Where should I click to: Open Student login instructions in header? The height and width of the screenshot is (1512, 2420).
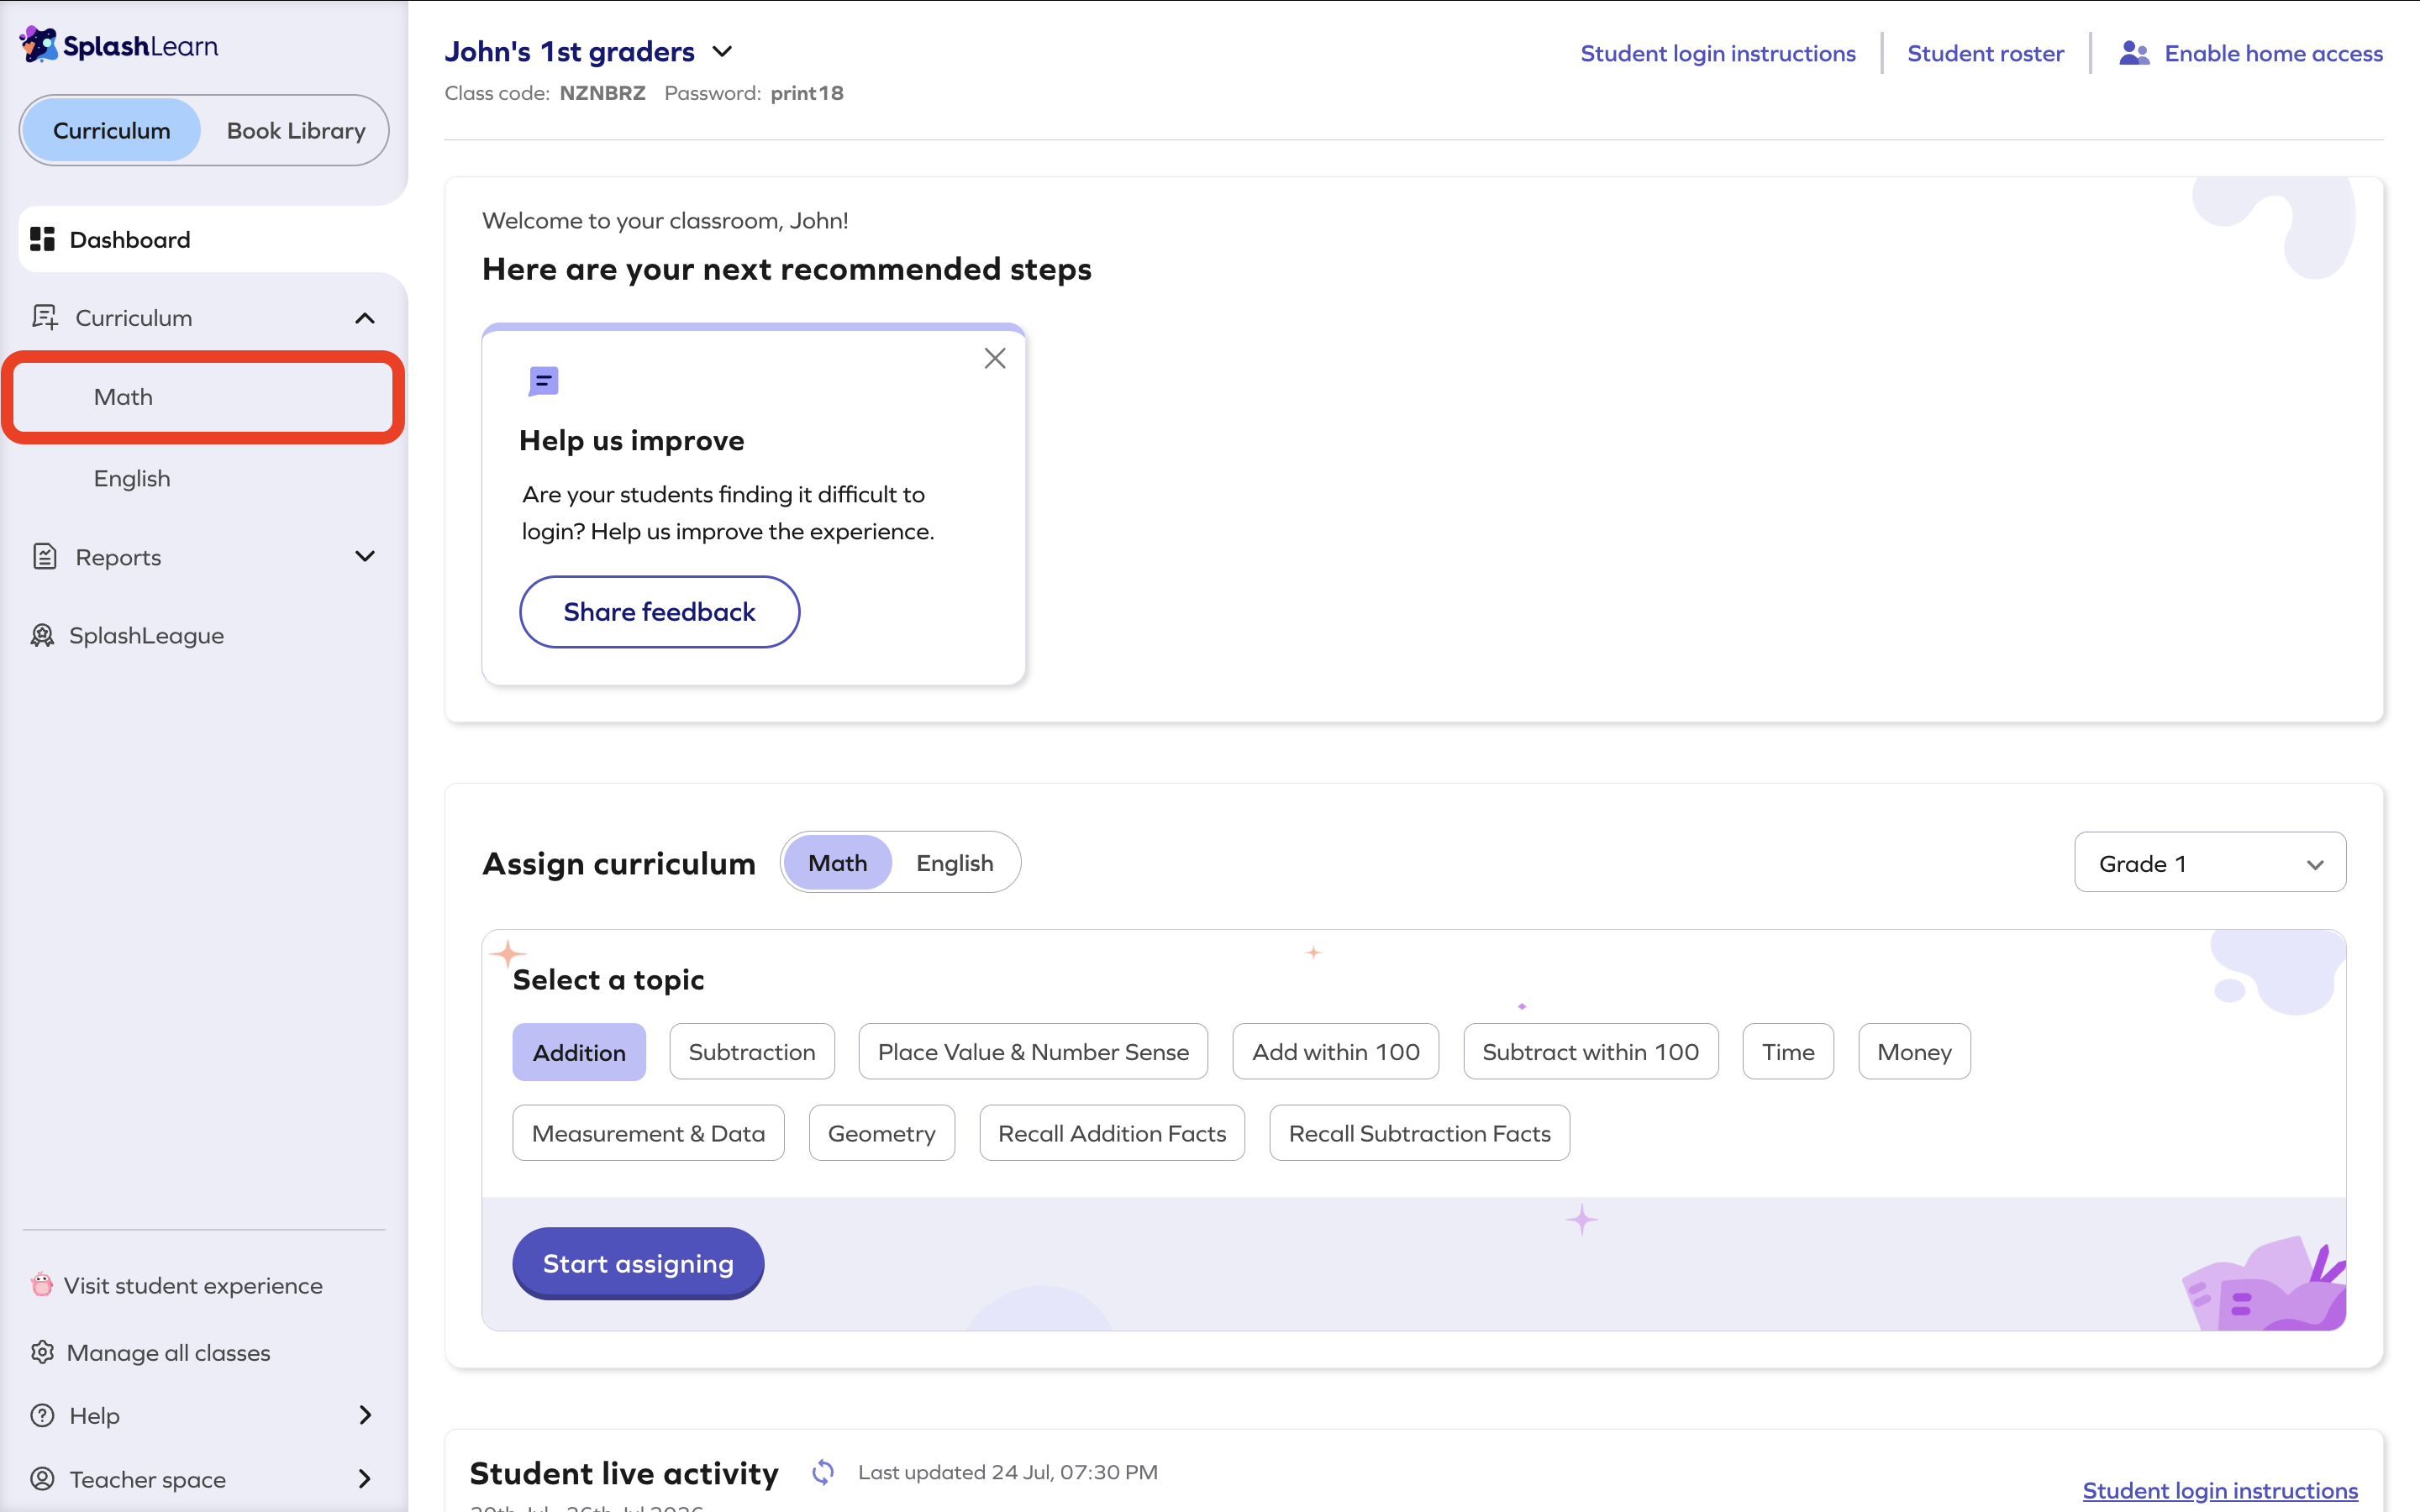click(1717, 53)
